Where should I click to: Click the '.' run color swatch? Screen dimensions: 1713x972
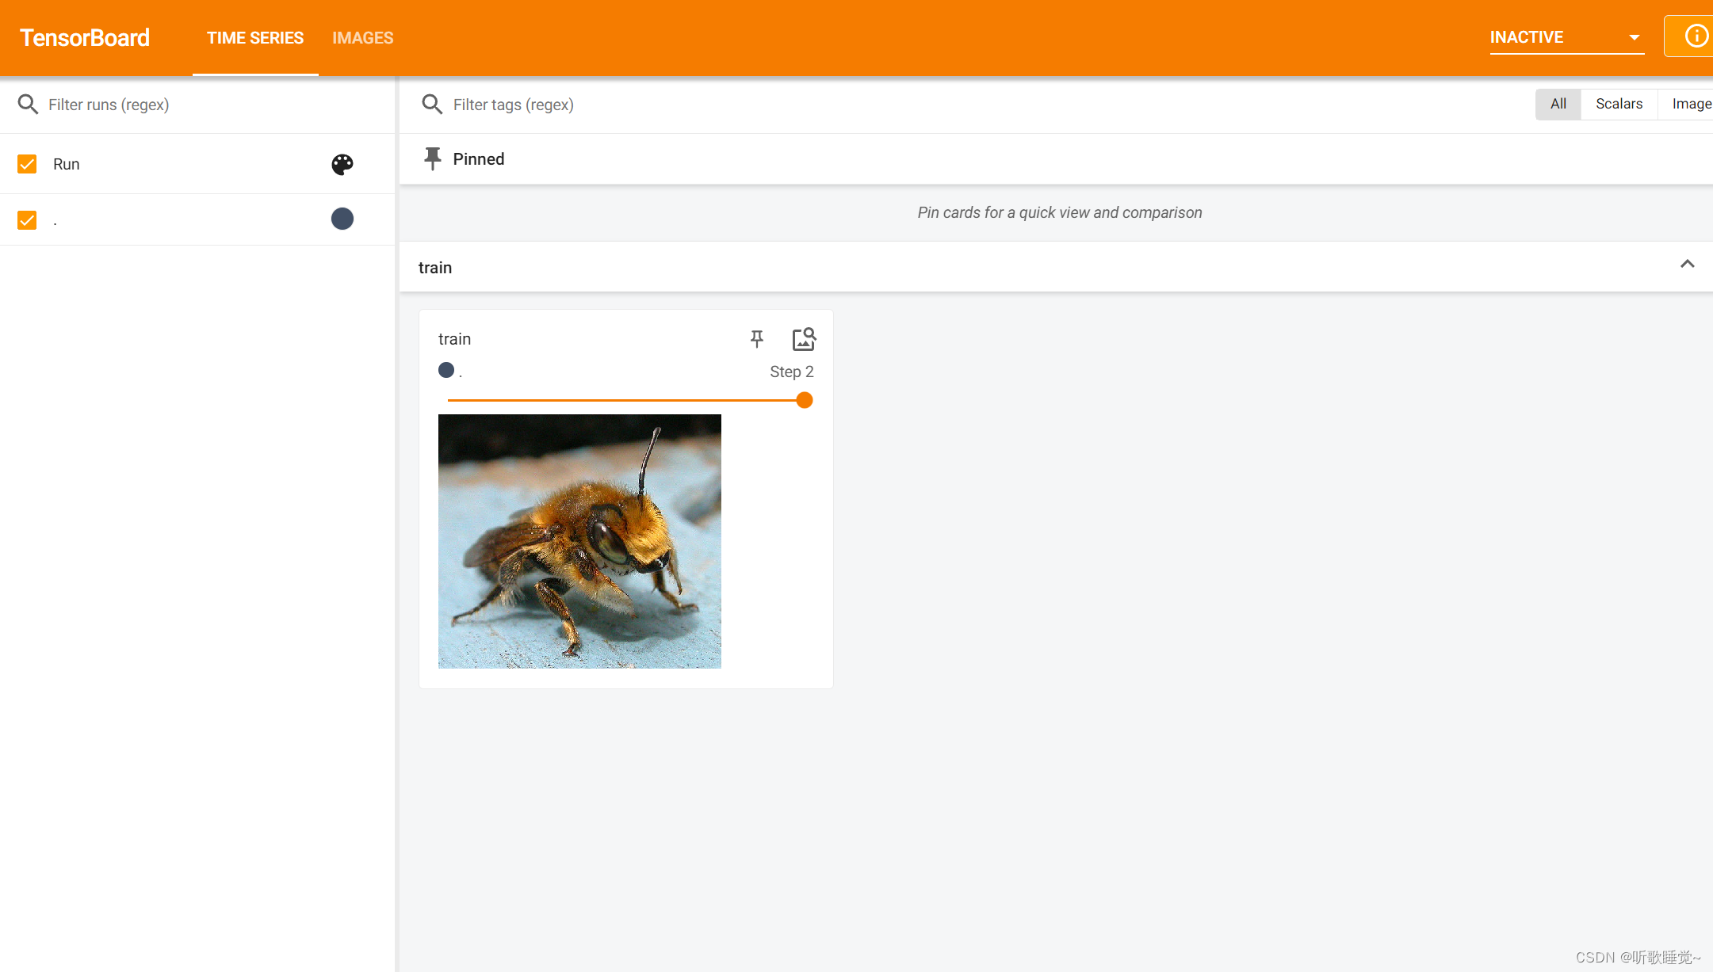tap(342, 219)
